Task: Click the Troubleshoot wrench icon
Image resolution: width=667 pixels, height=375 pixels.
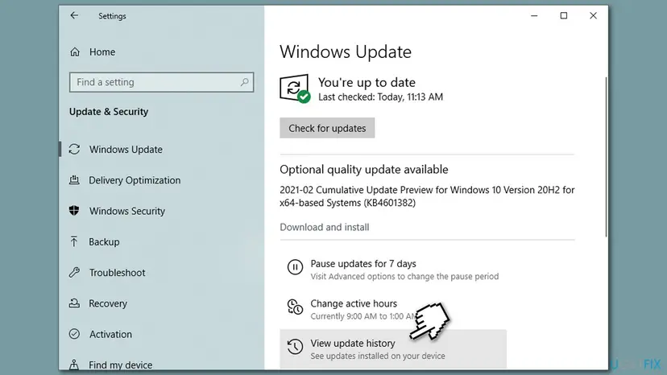Action: click(74, 272)
